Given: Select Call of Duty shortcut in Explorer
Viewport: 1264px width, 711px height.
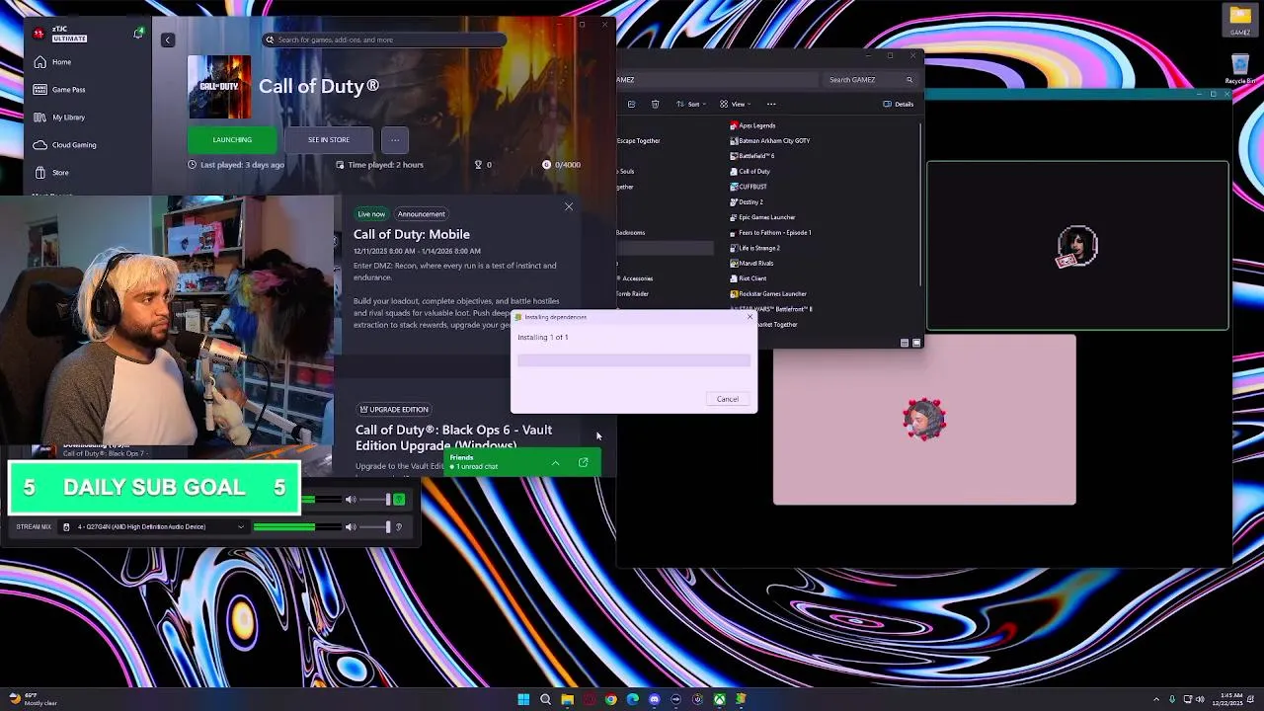Looking at the screenshot, I should (750, 172).
